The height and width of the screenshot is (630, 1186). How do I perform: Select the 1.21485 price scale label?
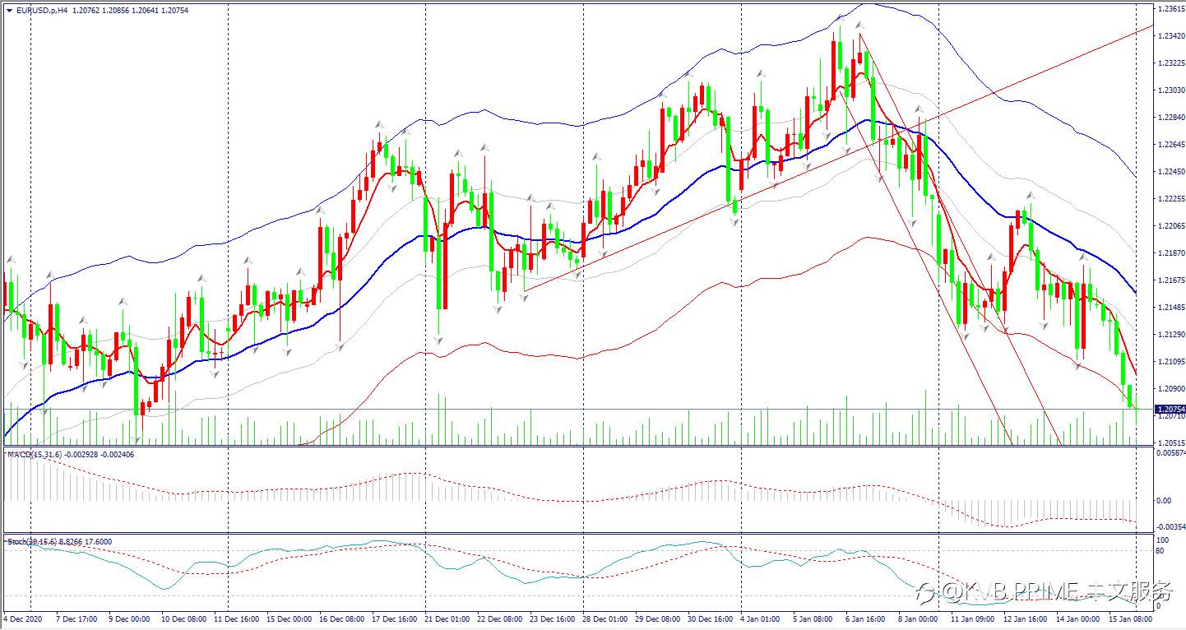point(1170,308)
